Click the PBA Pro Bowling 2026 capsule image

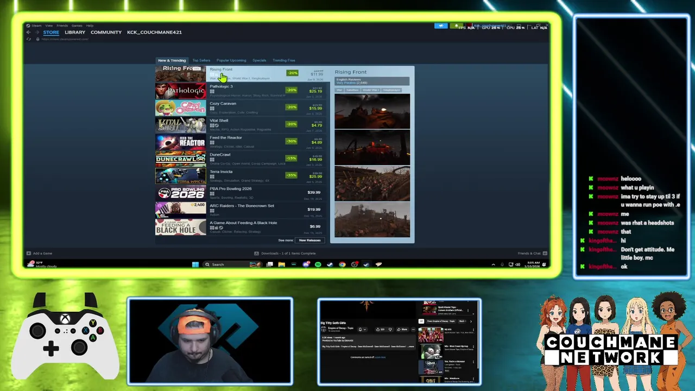pyautogui.click(x=181, y=193)
